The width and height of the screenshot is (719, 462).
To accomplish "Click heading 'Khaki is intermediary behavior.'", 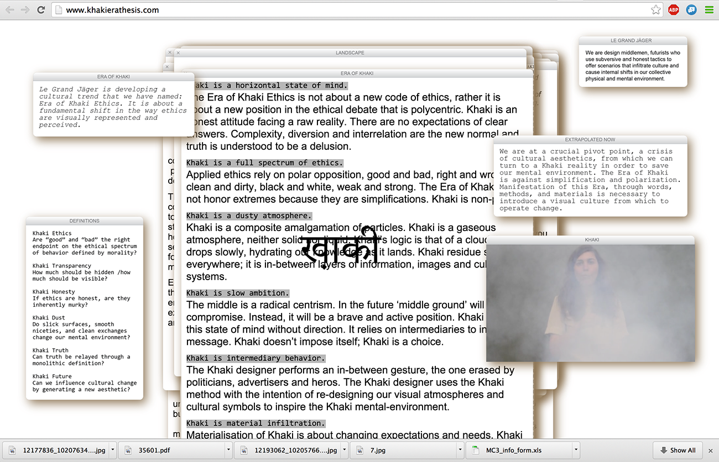I will click(x=256, y=358).
